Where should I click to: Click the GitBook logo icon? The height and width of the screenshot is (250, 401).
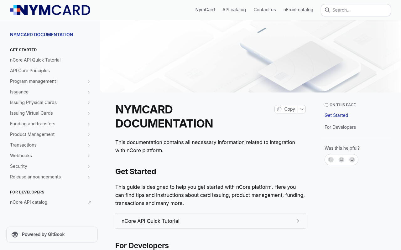[x=15, y=235]
